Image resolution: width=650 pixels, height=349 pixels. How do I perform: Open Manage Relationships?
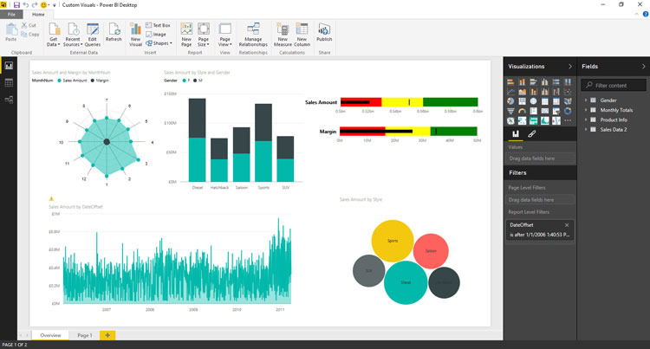tap(253, 35)
